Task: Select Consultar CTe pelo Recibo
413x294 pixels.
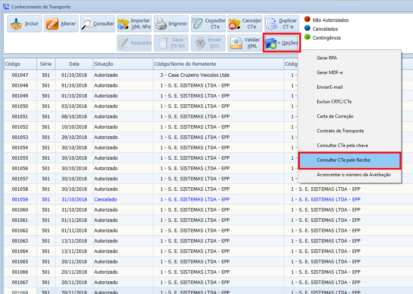Action: [x=343, y=160]
